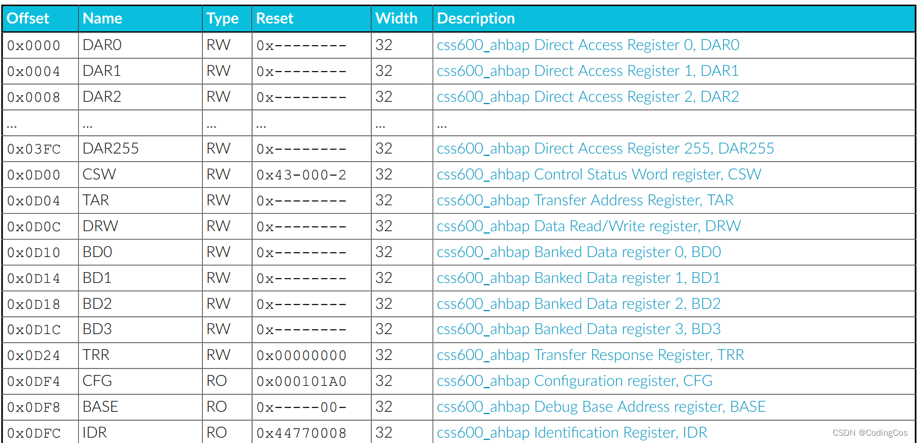The width and height of the screenshot is (917, 443).
Task: Open the Debug Base Address register, BASE link
Action: (x=601, y=407)
